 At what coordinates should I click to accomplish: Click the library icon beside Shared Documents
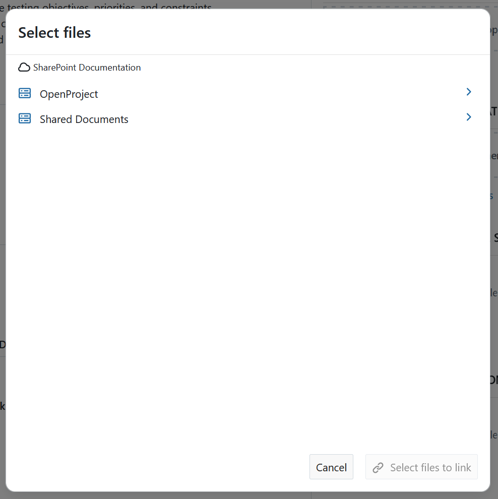tap(25, 118)
